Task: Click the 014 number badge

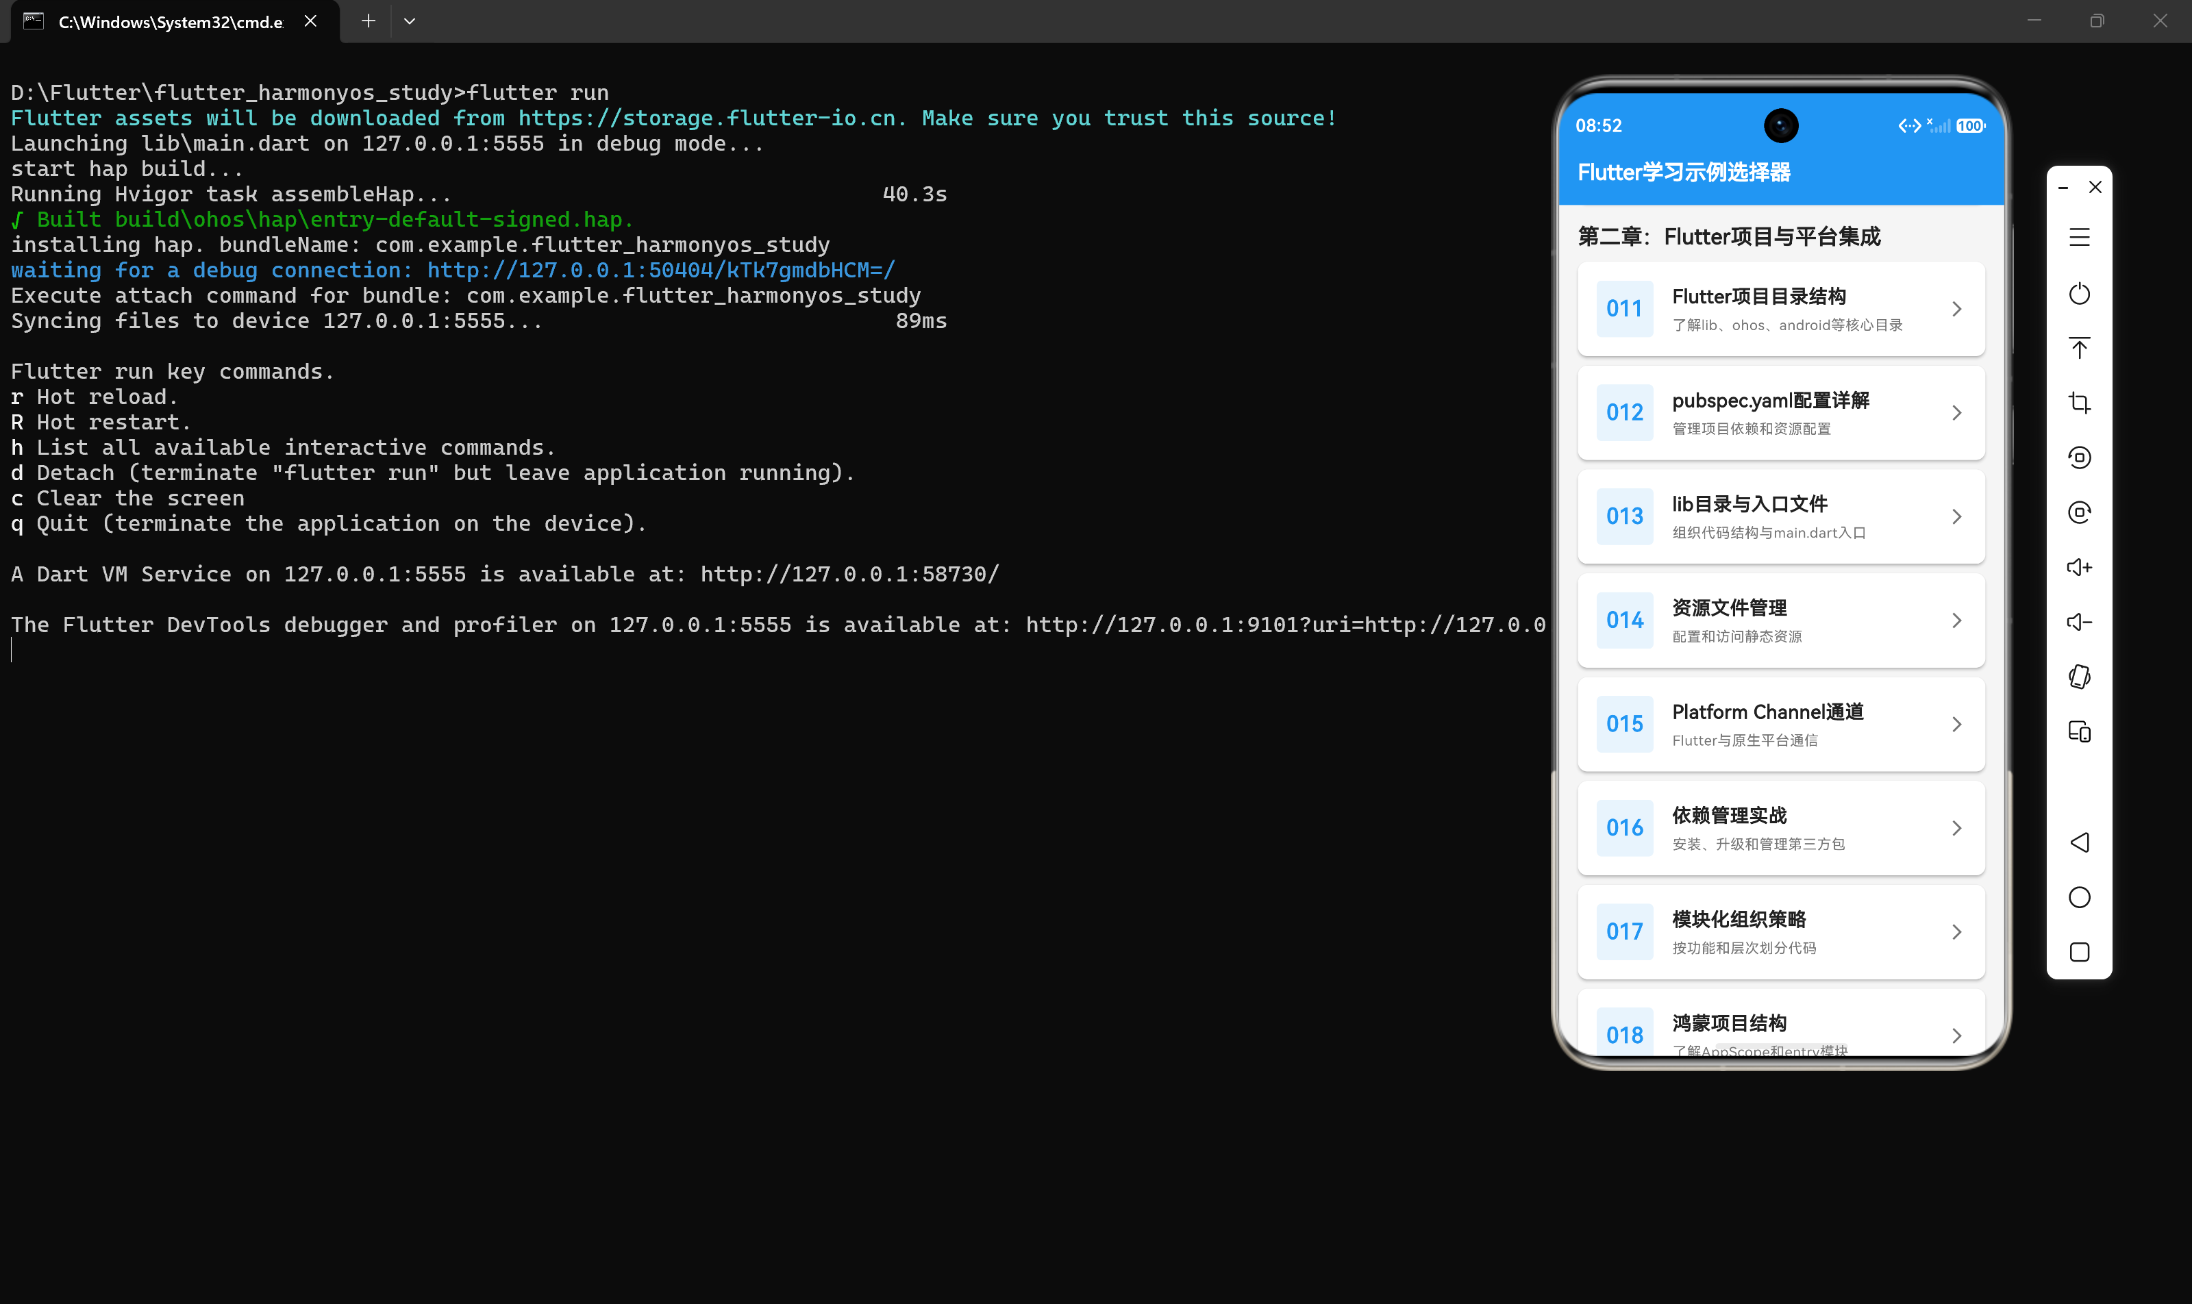Action: click(x=1624, y=620)
